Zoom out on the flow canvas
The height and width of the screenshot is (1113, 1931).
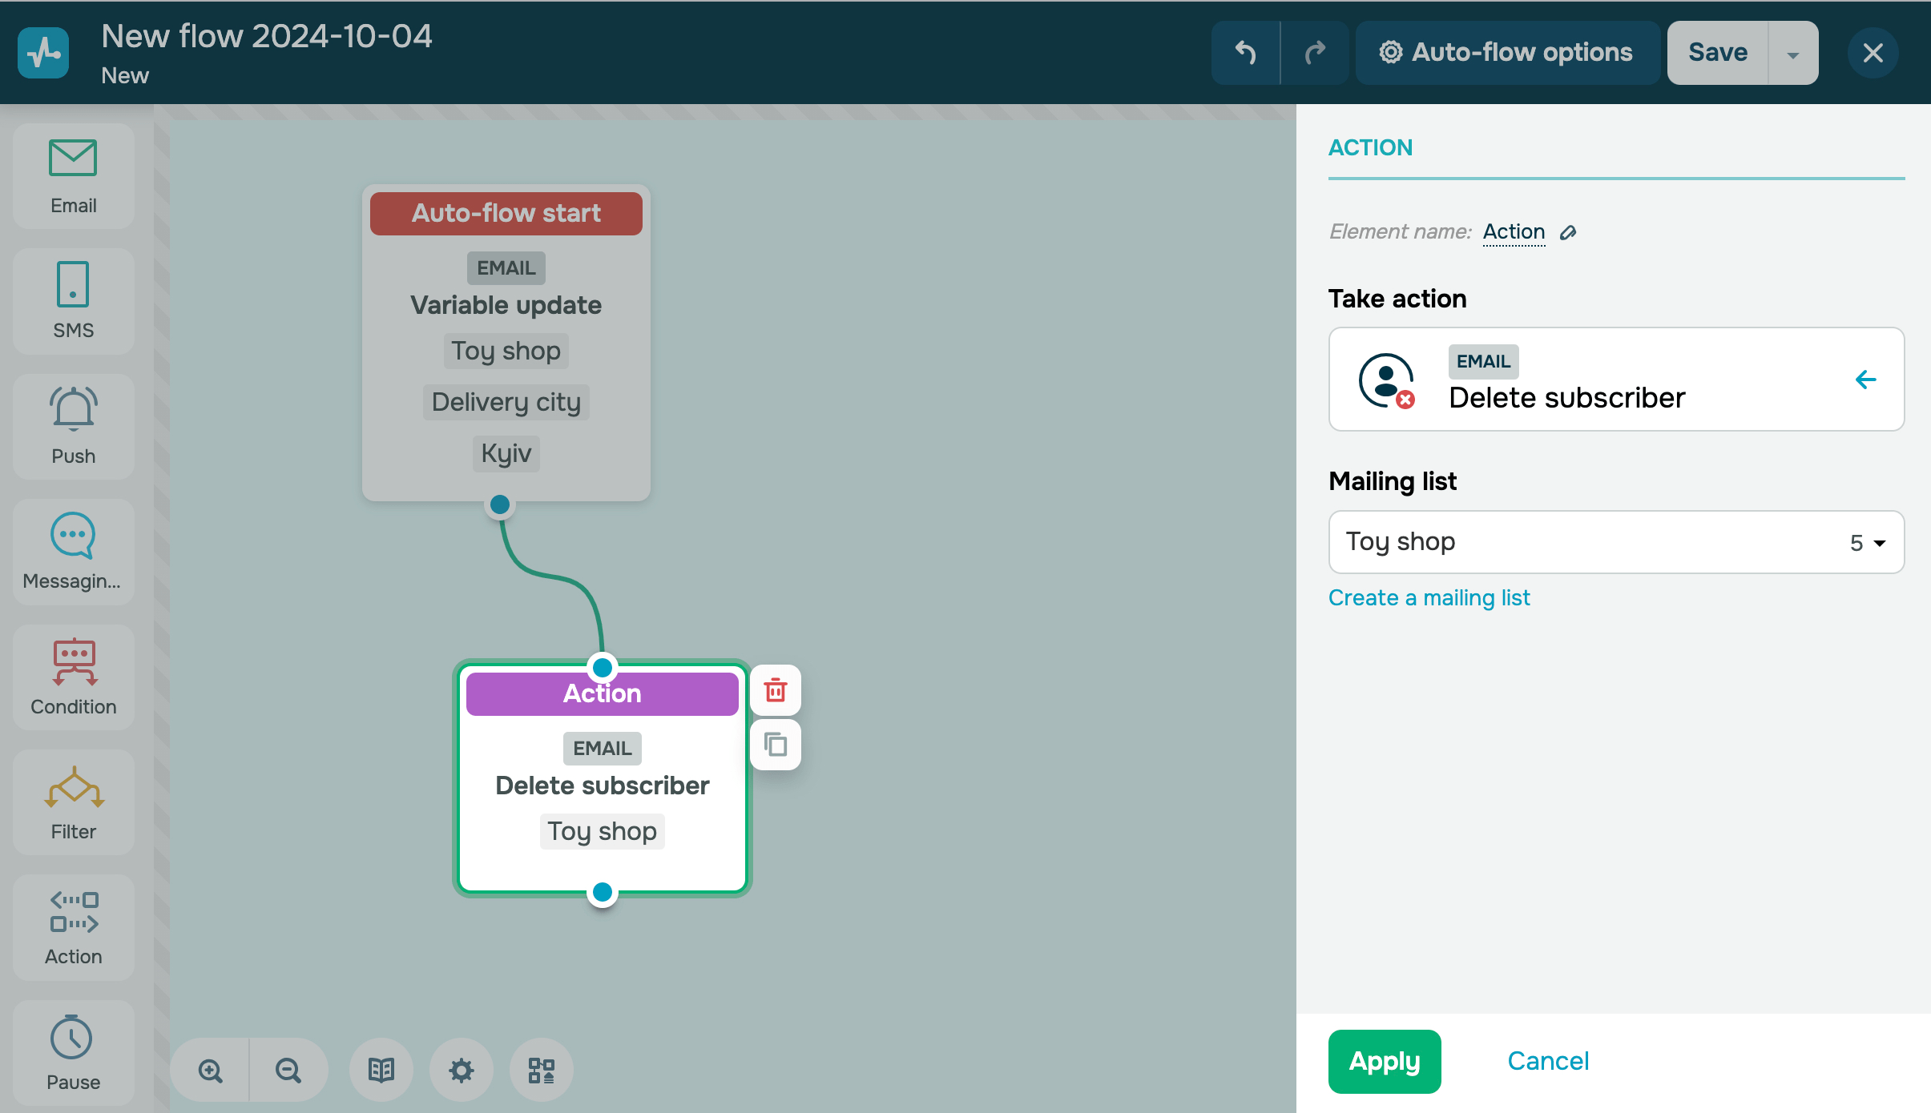tap(288, 1070)
